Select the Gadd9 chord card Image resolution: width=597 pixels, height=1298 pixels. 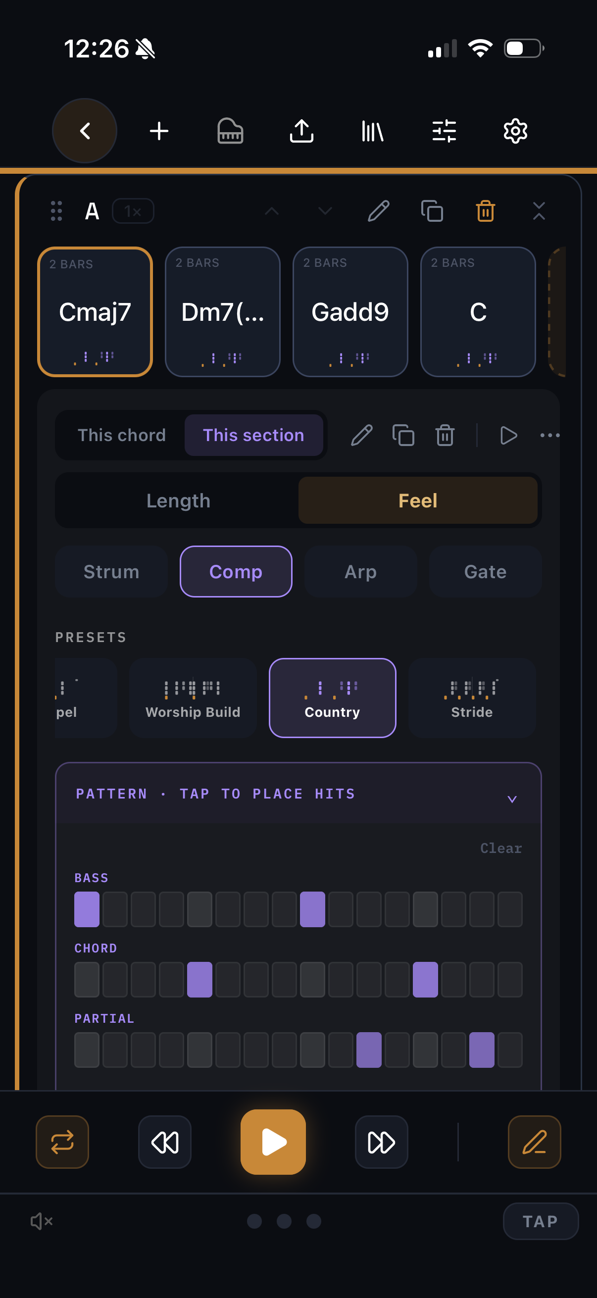[350, 312]
